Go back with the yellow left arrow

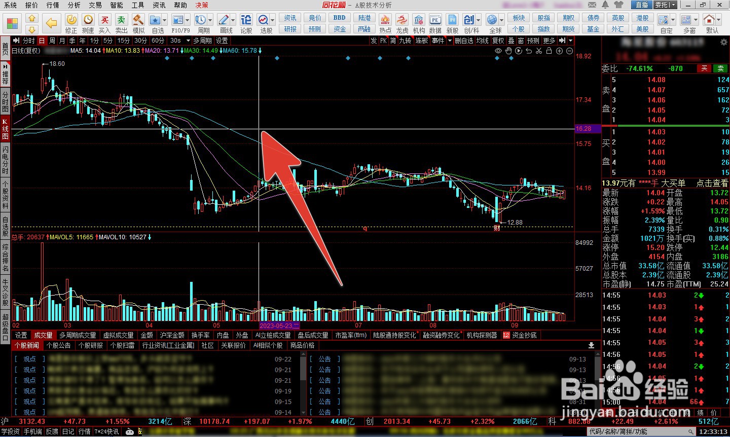coord(51,23)
